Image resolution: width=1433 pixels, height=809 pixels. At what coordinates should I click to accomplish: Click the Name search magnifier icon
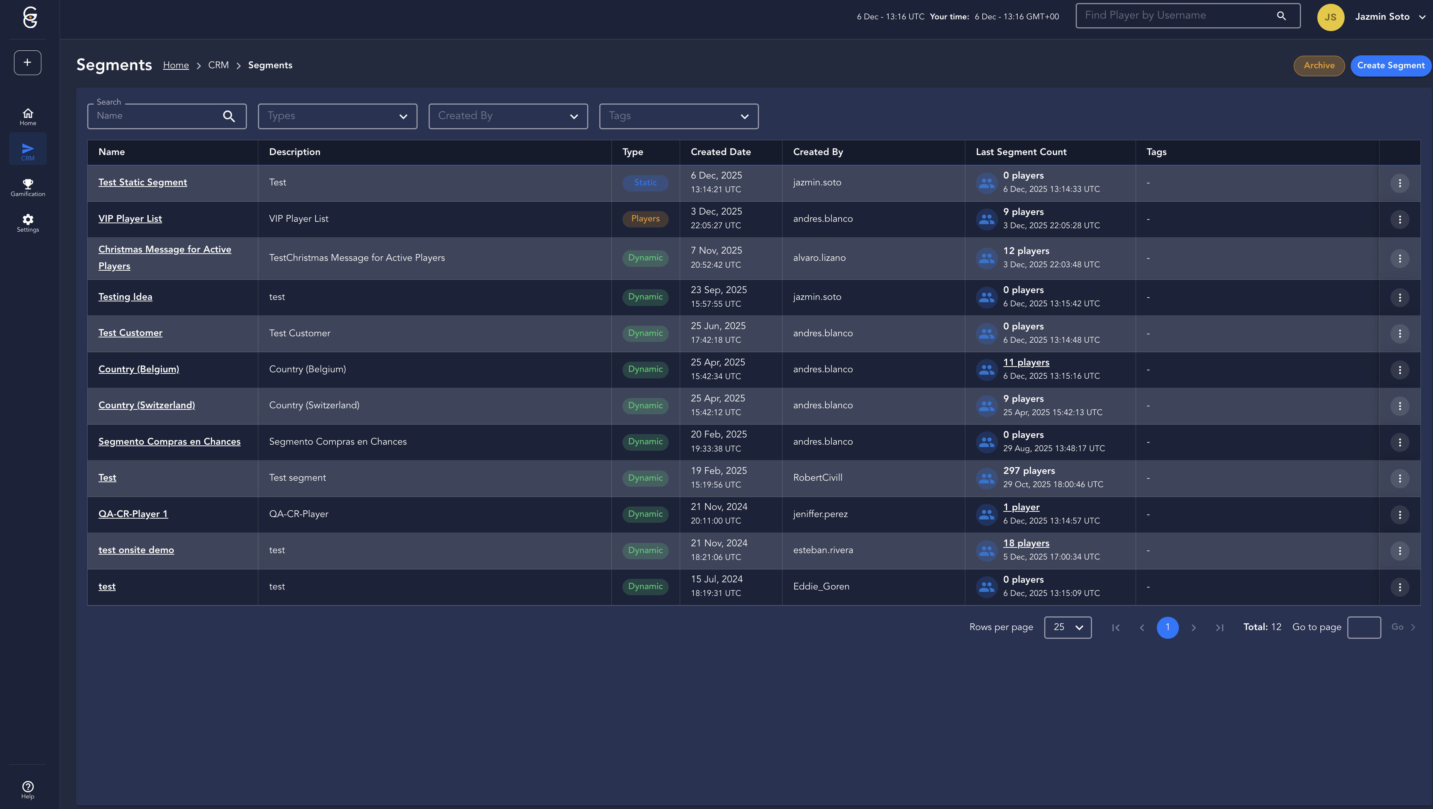[229, 116]
